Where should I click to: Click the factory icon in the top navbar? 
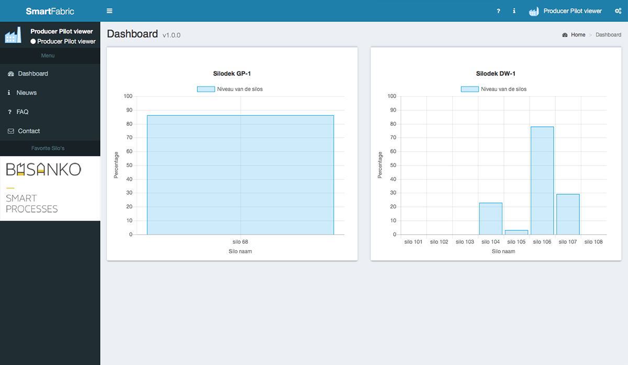pyautogui.click(x=533, y=10)
